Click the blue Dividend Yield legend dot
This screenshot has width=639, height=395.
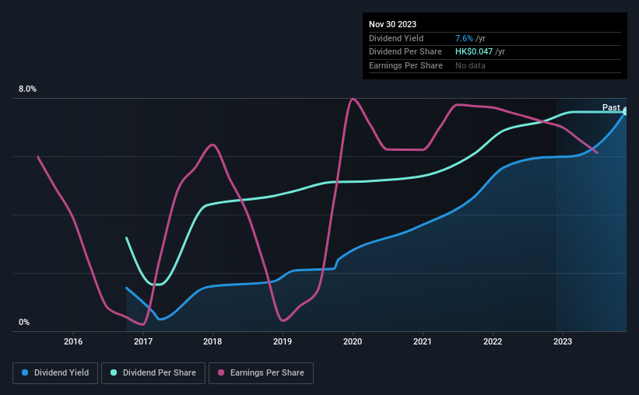[25, 372]
